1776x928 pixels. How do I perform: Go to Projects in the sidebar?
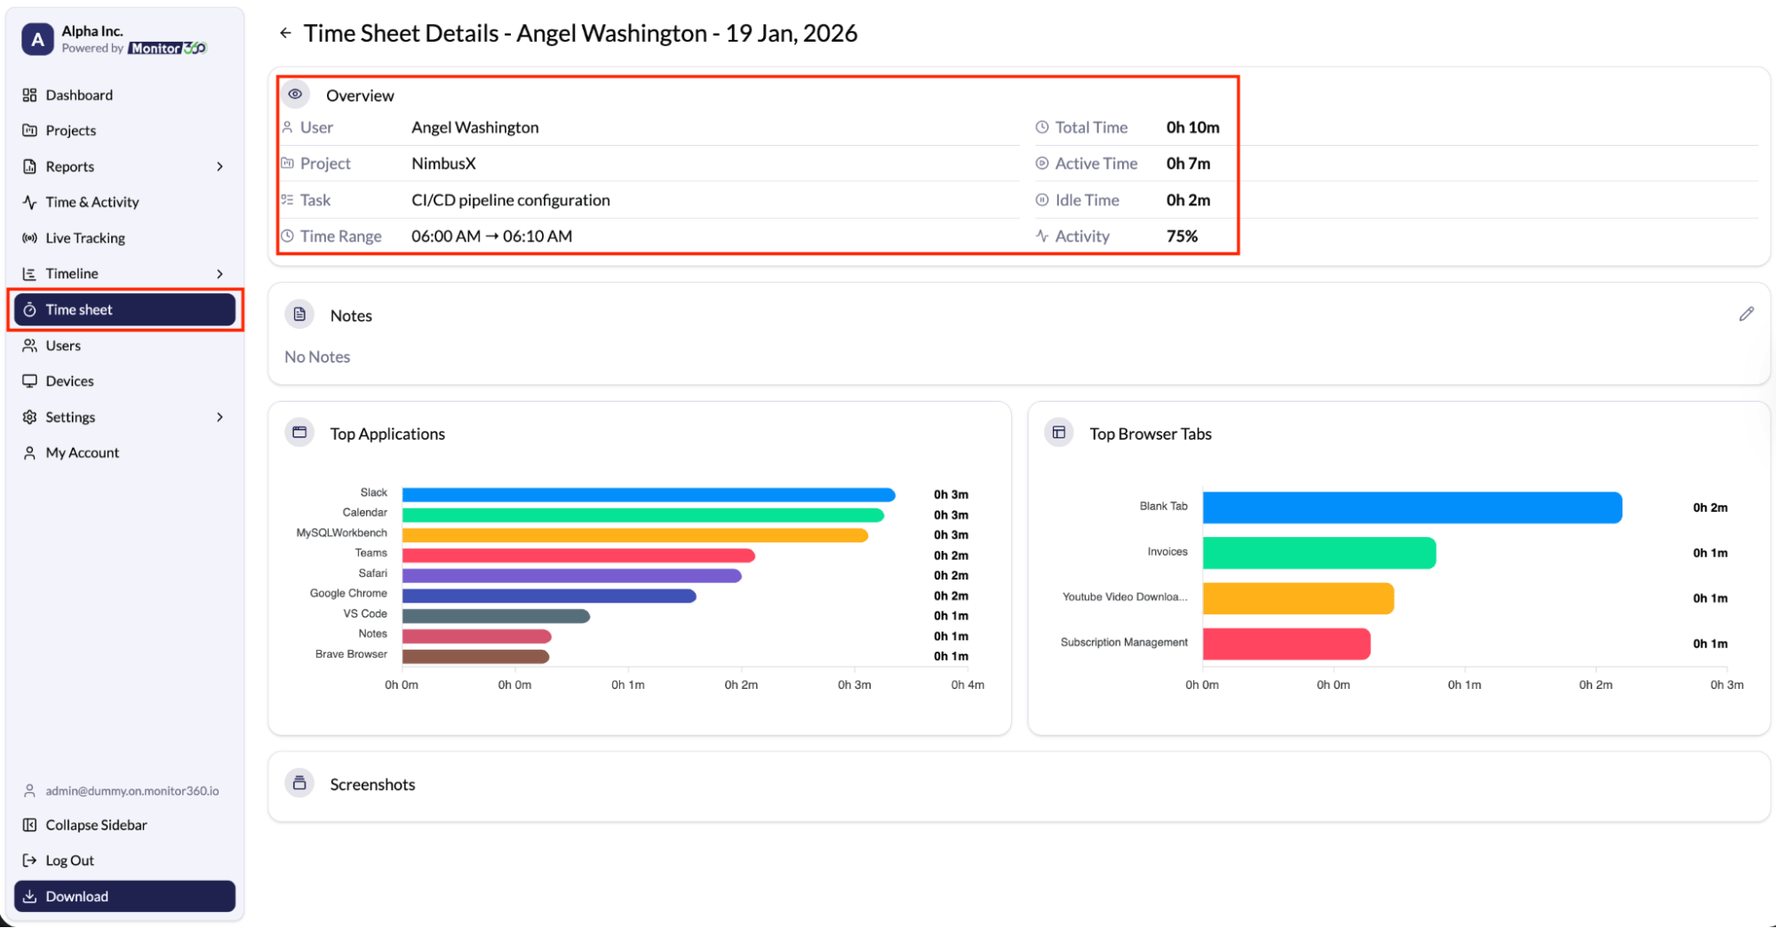coord(124,131)
